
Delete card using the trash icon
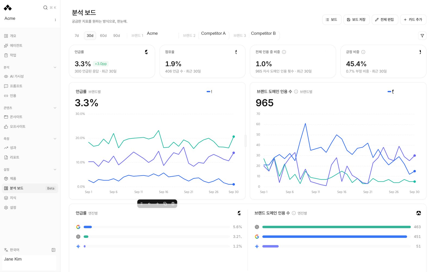(x=173, y=203)
